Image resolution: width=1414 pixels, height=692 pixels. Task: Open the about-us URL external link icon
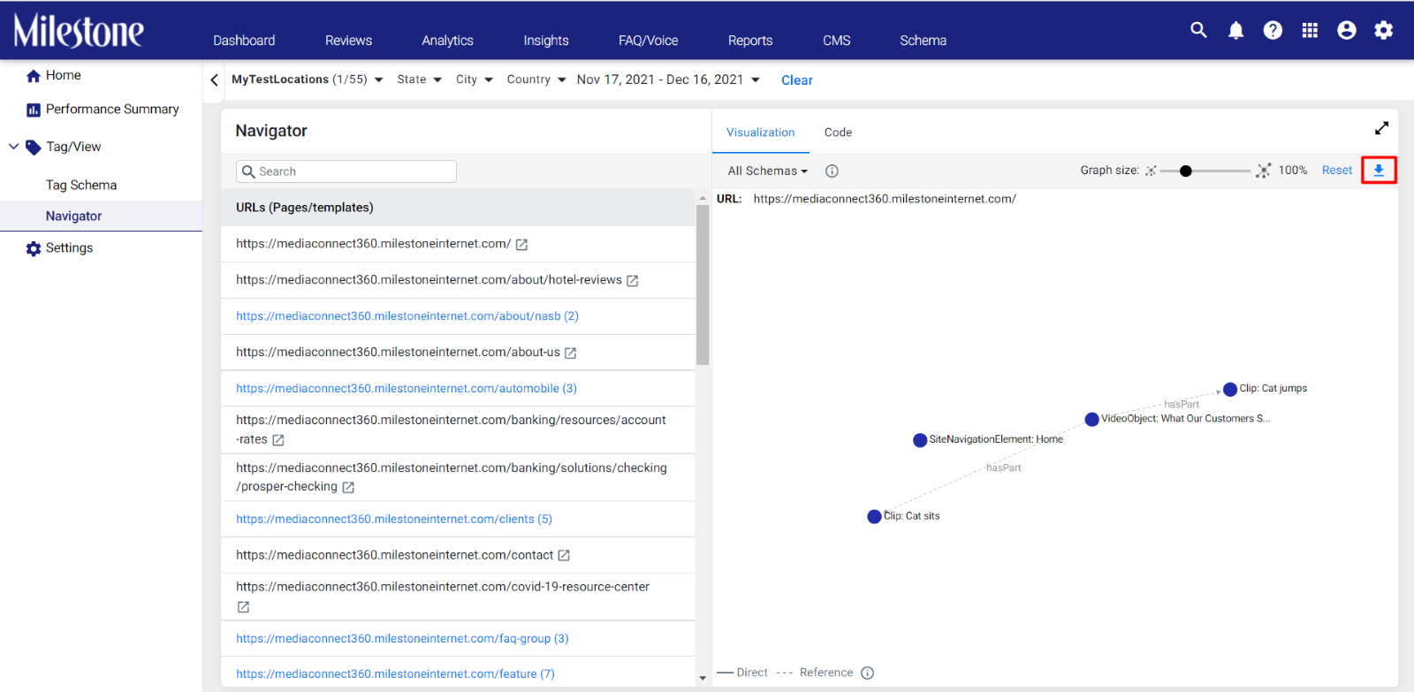(571, 354)
